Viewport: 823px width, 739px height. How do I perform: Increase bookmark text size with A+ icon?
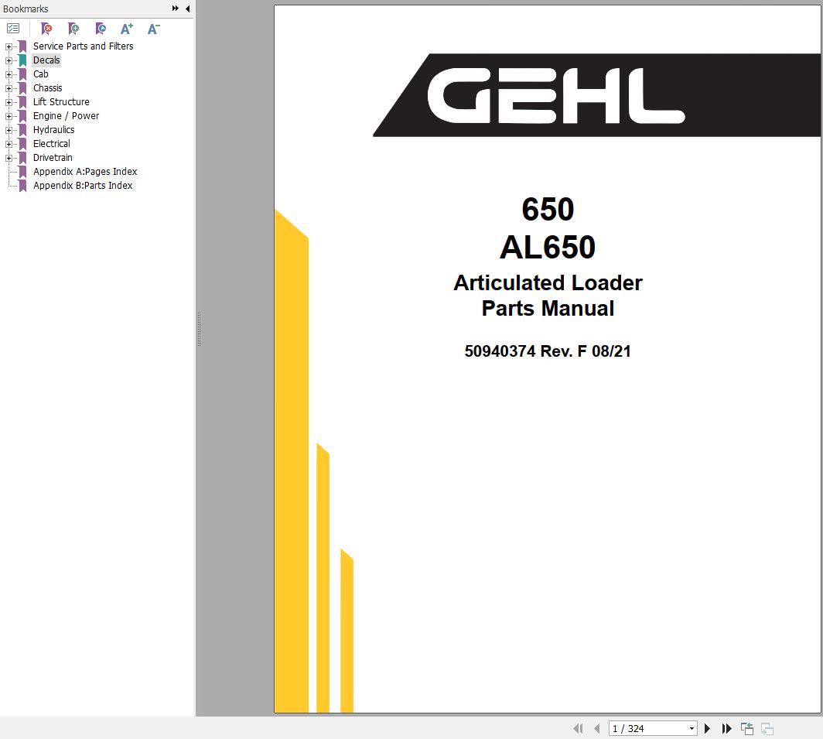[127, 29]
